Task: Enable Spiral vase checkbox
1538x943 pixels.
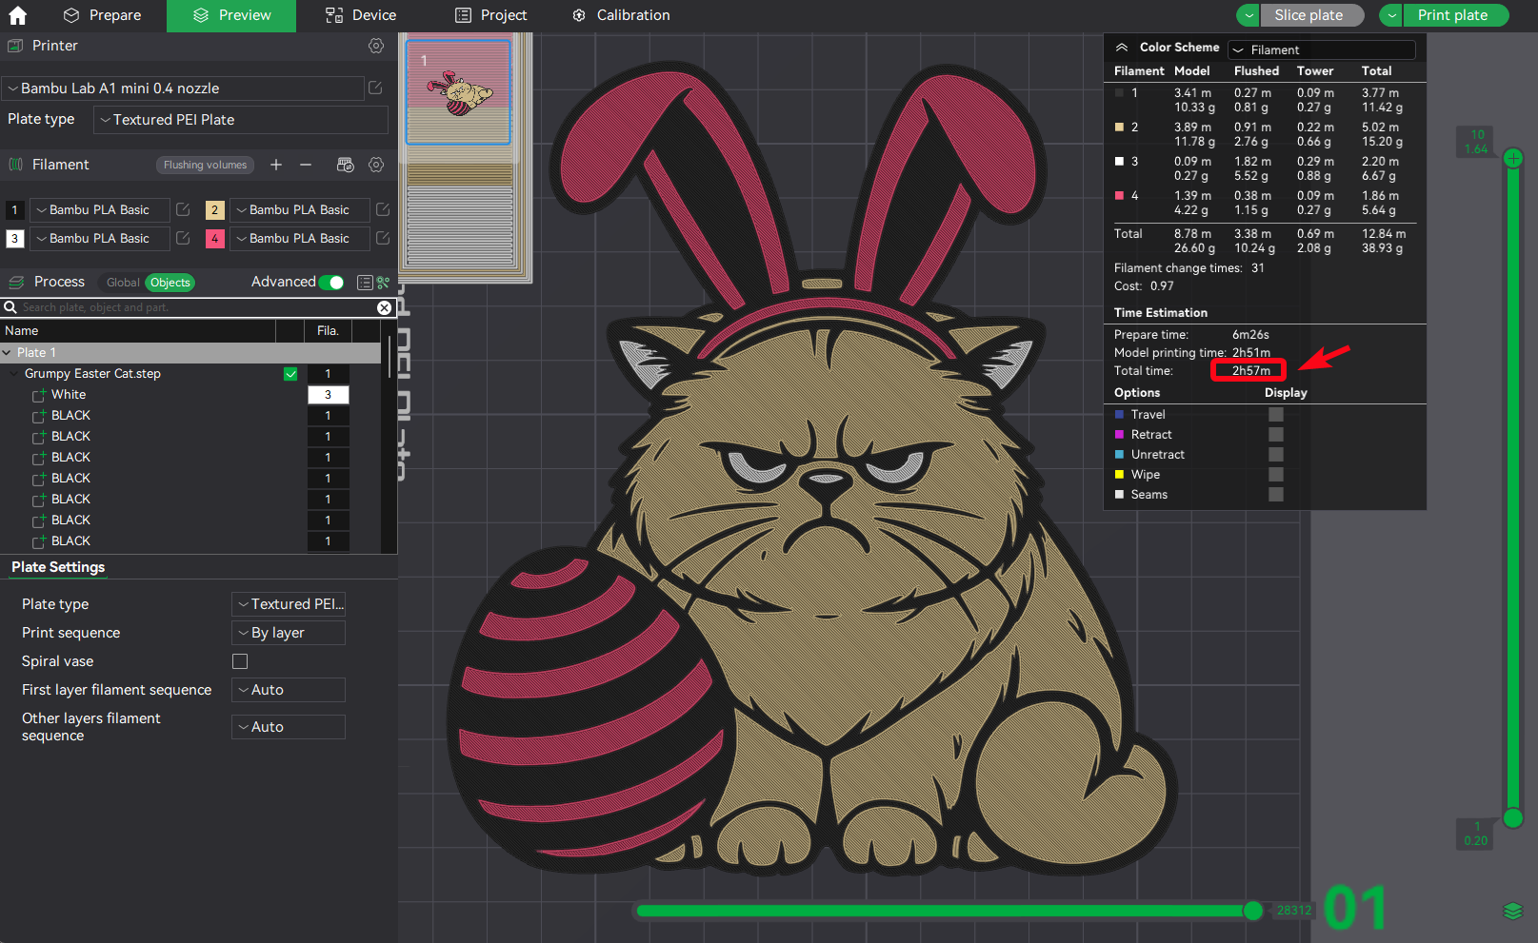Action: pyautogui.click(x=240, y=661)
